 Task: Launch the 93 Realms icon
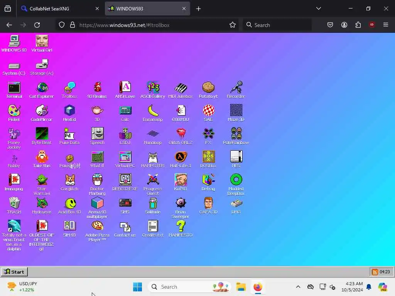click(x=97, y=90)
